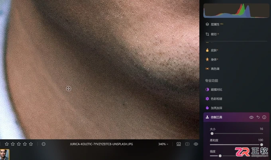Open the circled ellipsis more options button
Viewport: 271px width, 160px height.
(43, 144)
